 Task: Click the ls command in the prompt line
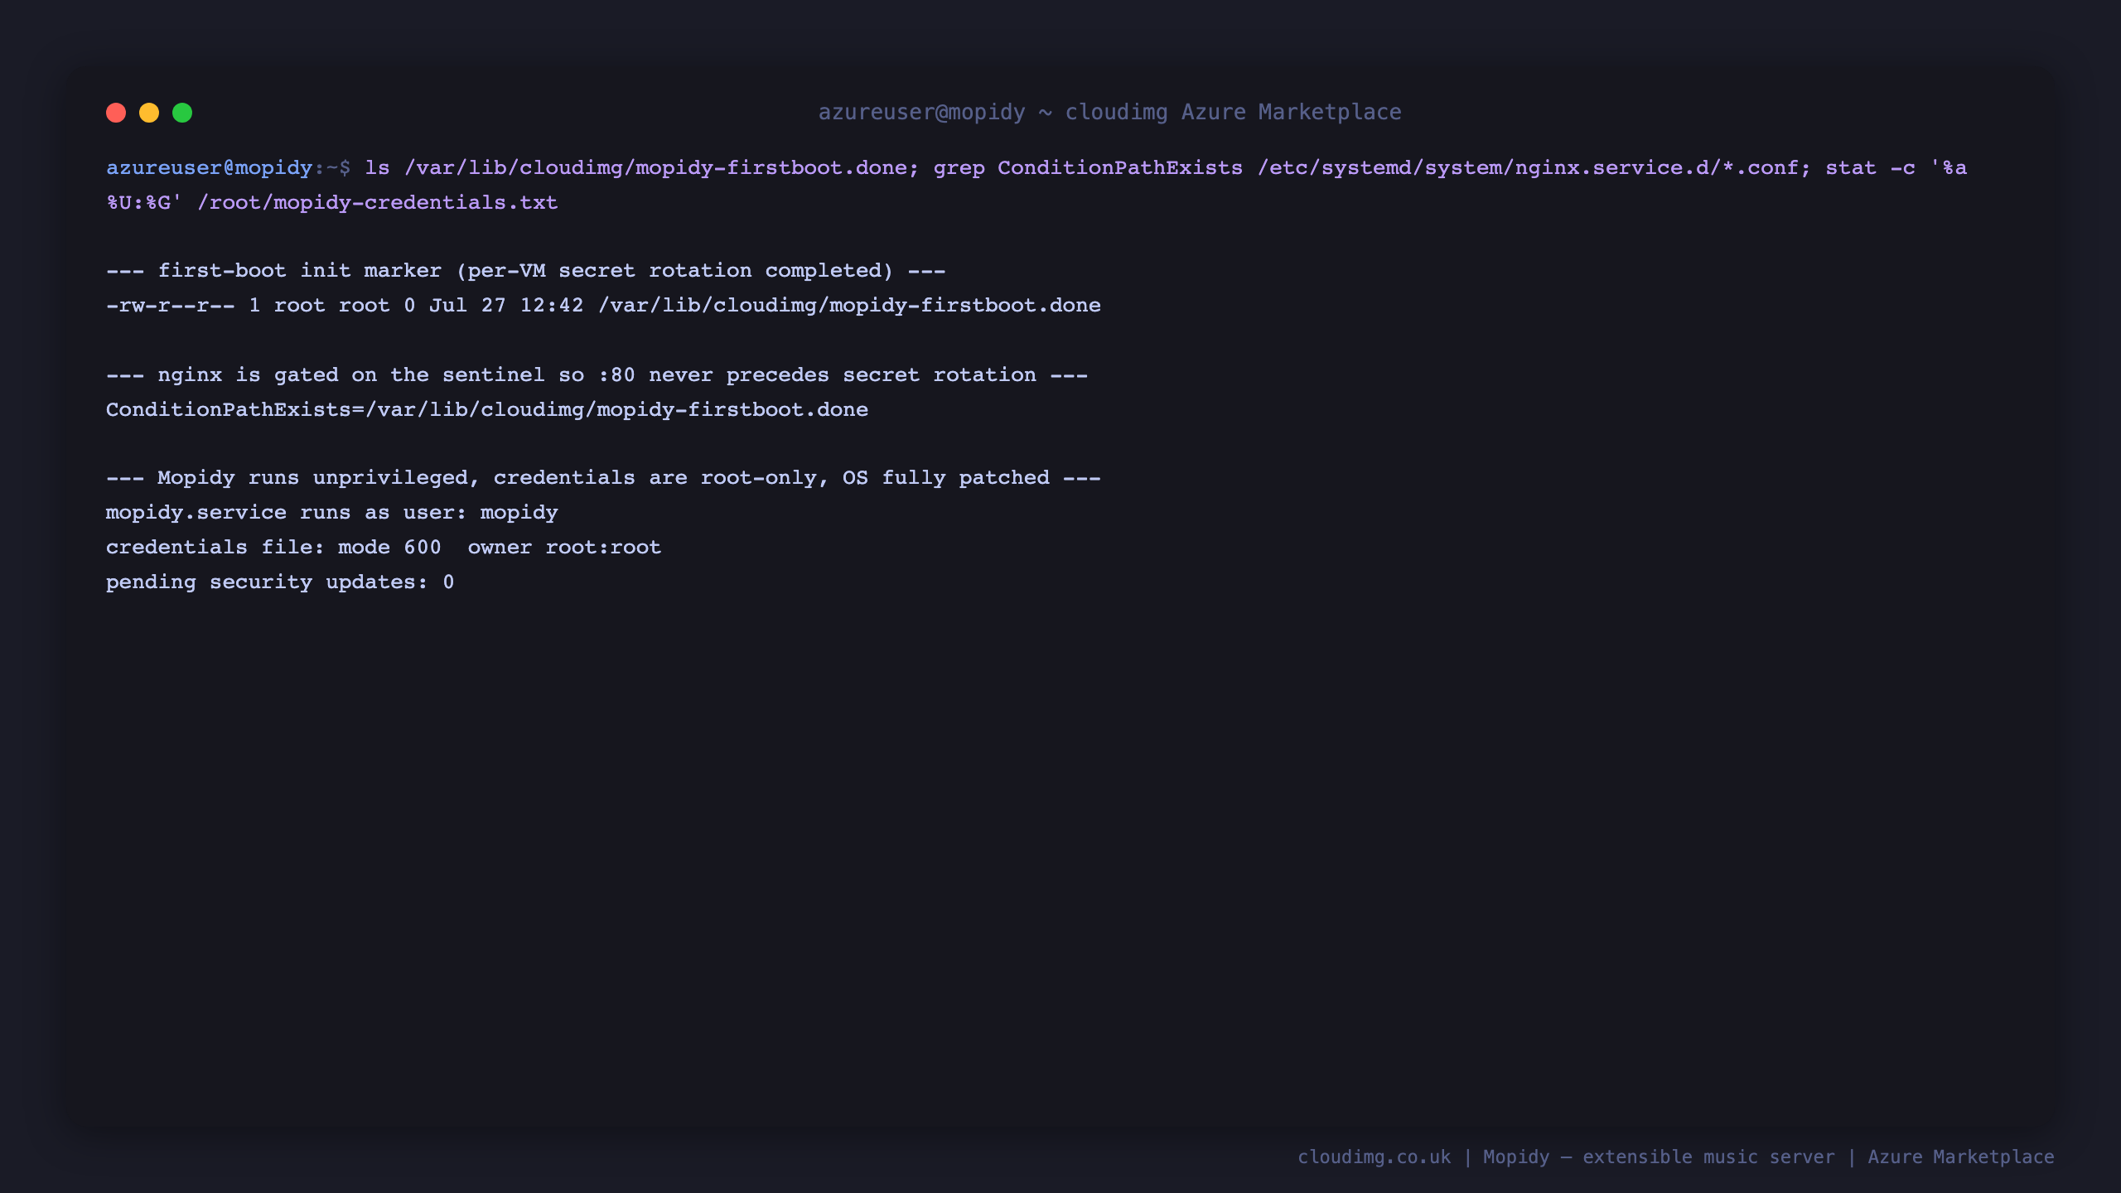[x=377, y=168]
